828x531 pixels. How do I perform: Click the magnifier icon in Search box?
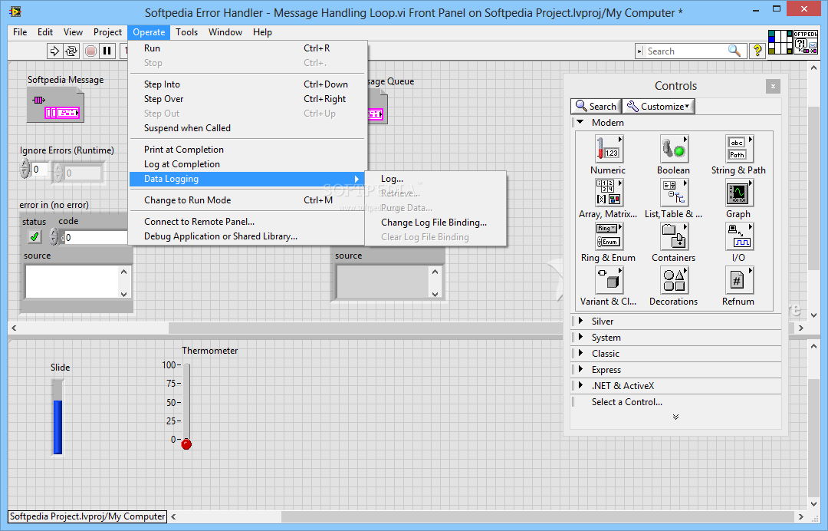pos(734,51)
